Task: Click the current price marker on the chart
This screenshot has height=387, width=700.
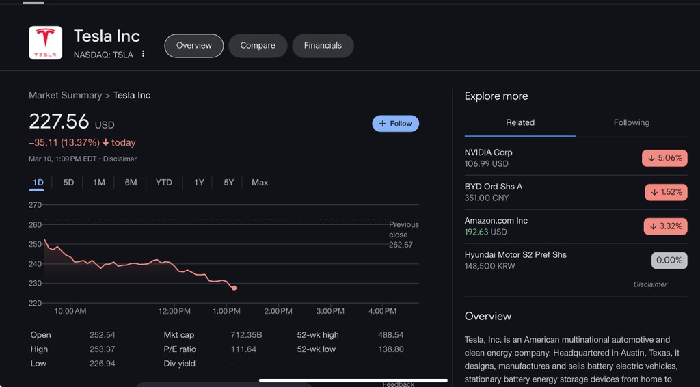Action: click(234, 289)
